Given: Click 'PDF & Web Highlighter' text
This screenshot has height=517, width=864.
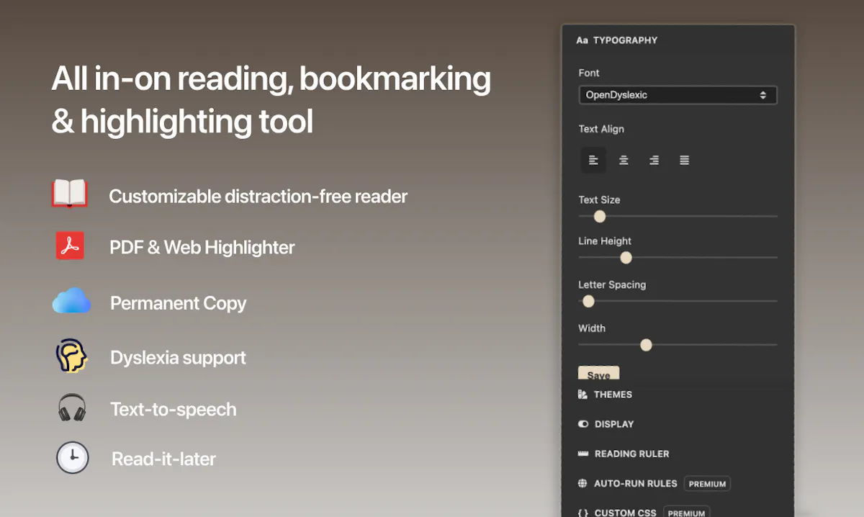Looking at the screenshot, I should [x=202, y=248].
